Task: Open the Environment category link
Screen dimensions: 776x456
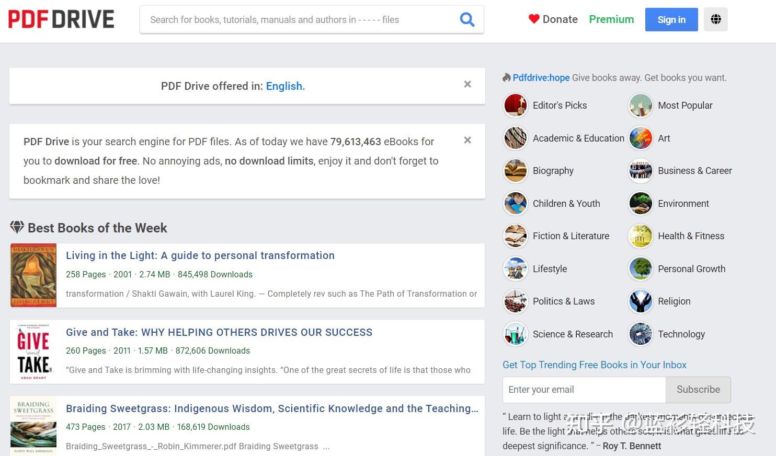Action: point(683,204)
